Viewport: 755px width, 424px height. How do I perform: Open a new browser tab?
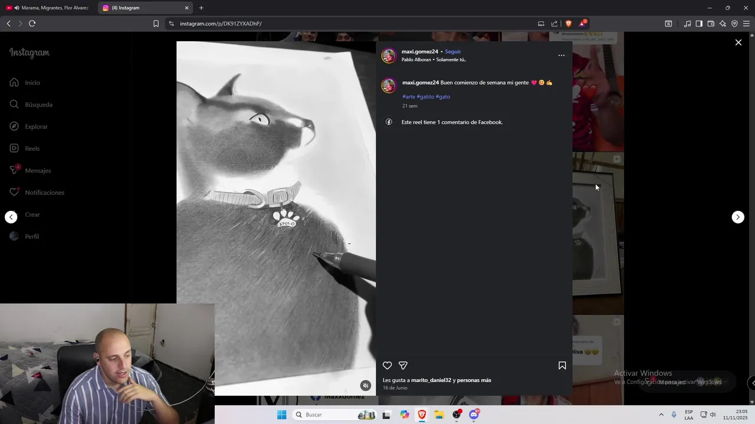click(x=201, y=8)
